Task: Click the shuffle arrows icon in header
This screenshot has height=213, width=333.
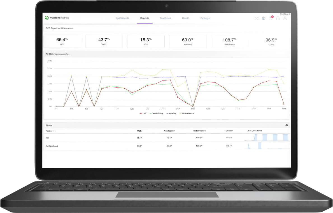Action: [257, 18]
